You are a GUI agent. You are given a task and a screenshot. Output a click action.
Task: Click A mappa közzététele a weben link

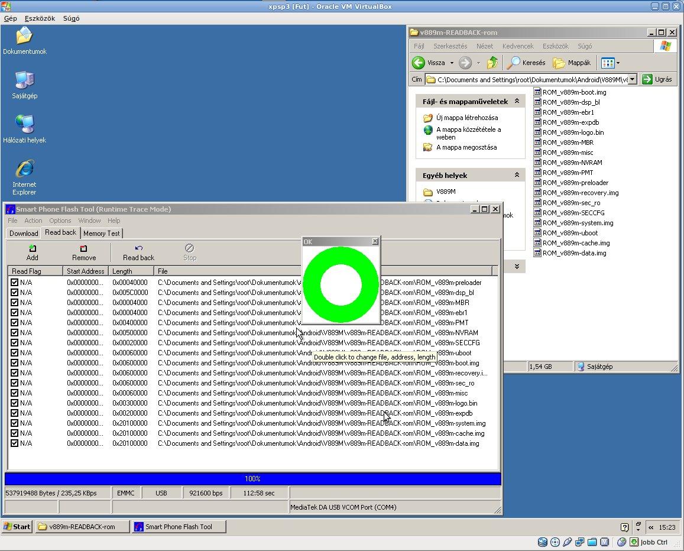coord(468,133)
